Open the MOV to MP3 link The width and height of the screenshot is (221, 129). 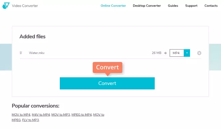60,115
